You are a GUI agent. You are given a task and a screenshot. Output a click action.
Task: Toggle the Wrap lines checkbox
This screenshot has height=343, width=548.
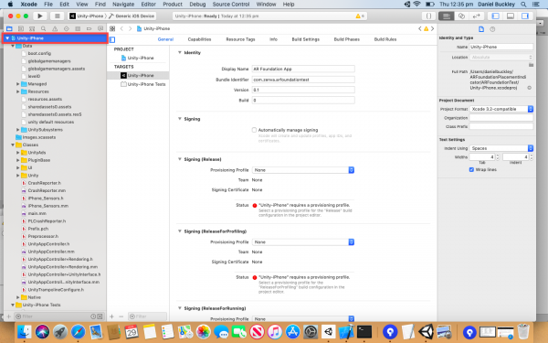pos(471,170)
